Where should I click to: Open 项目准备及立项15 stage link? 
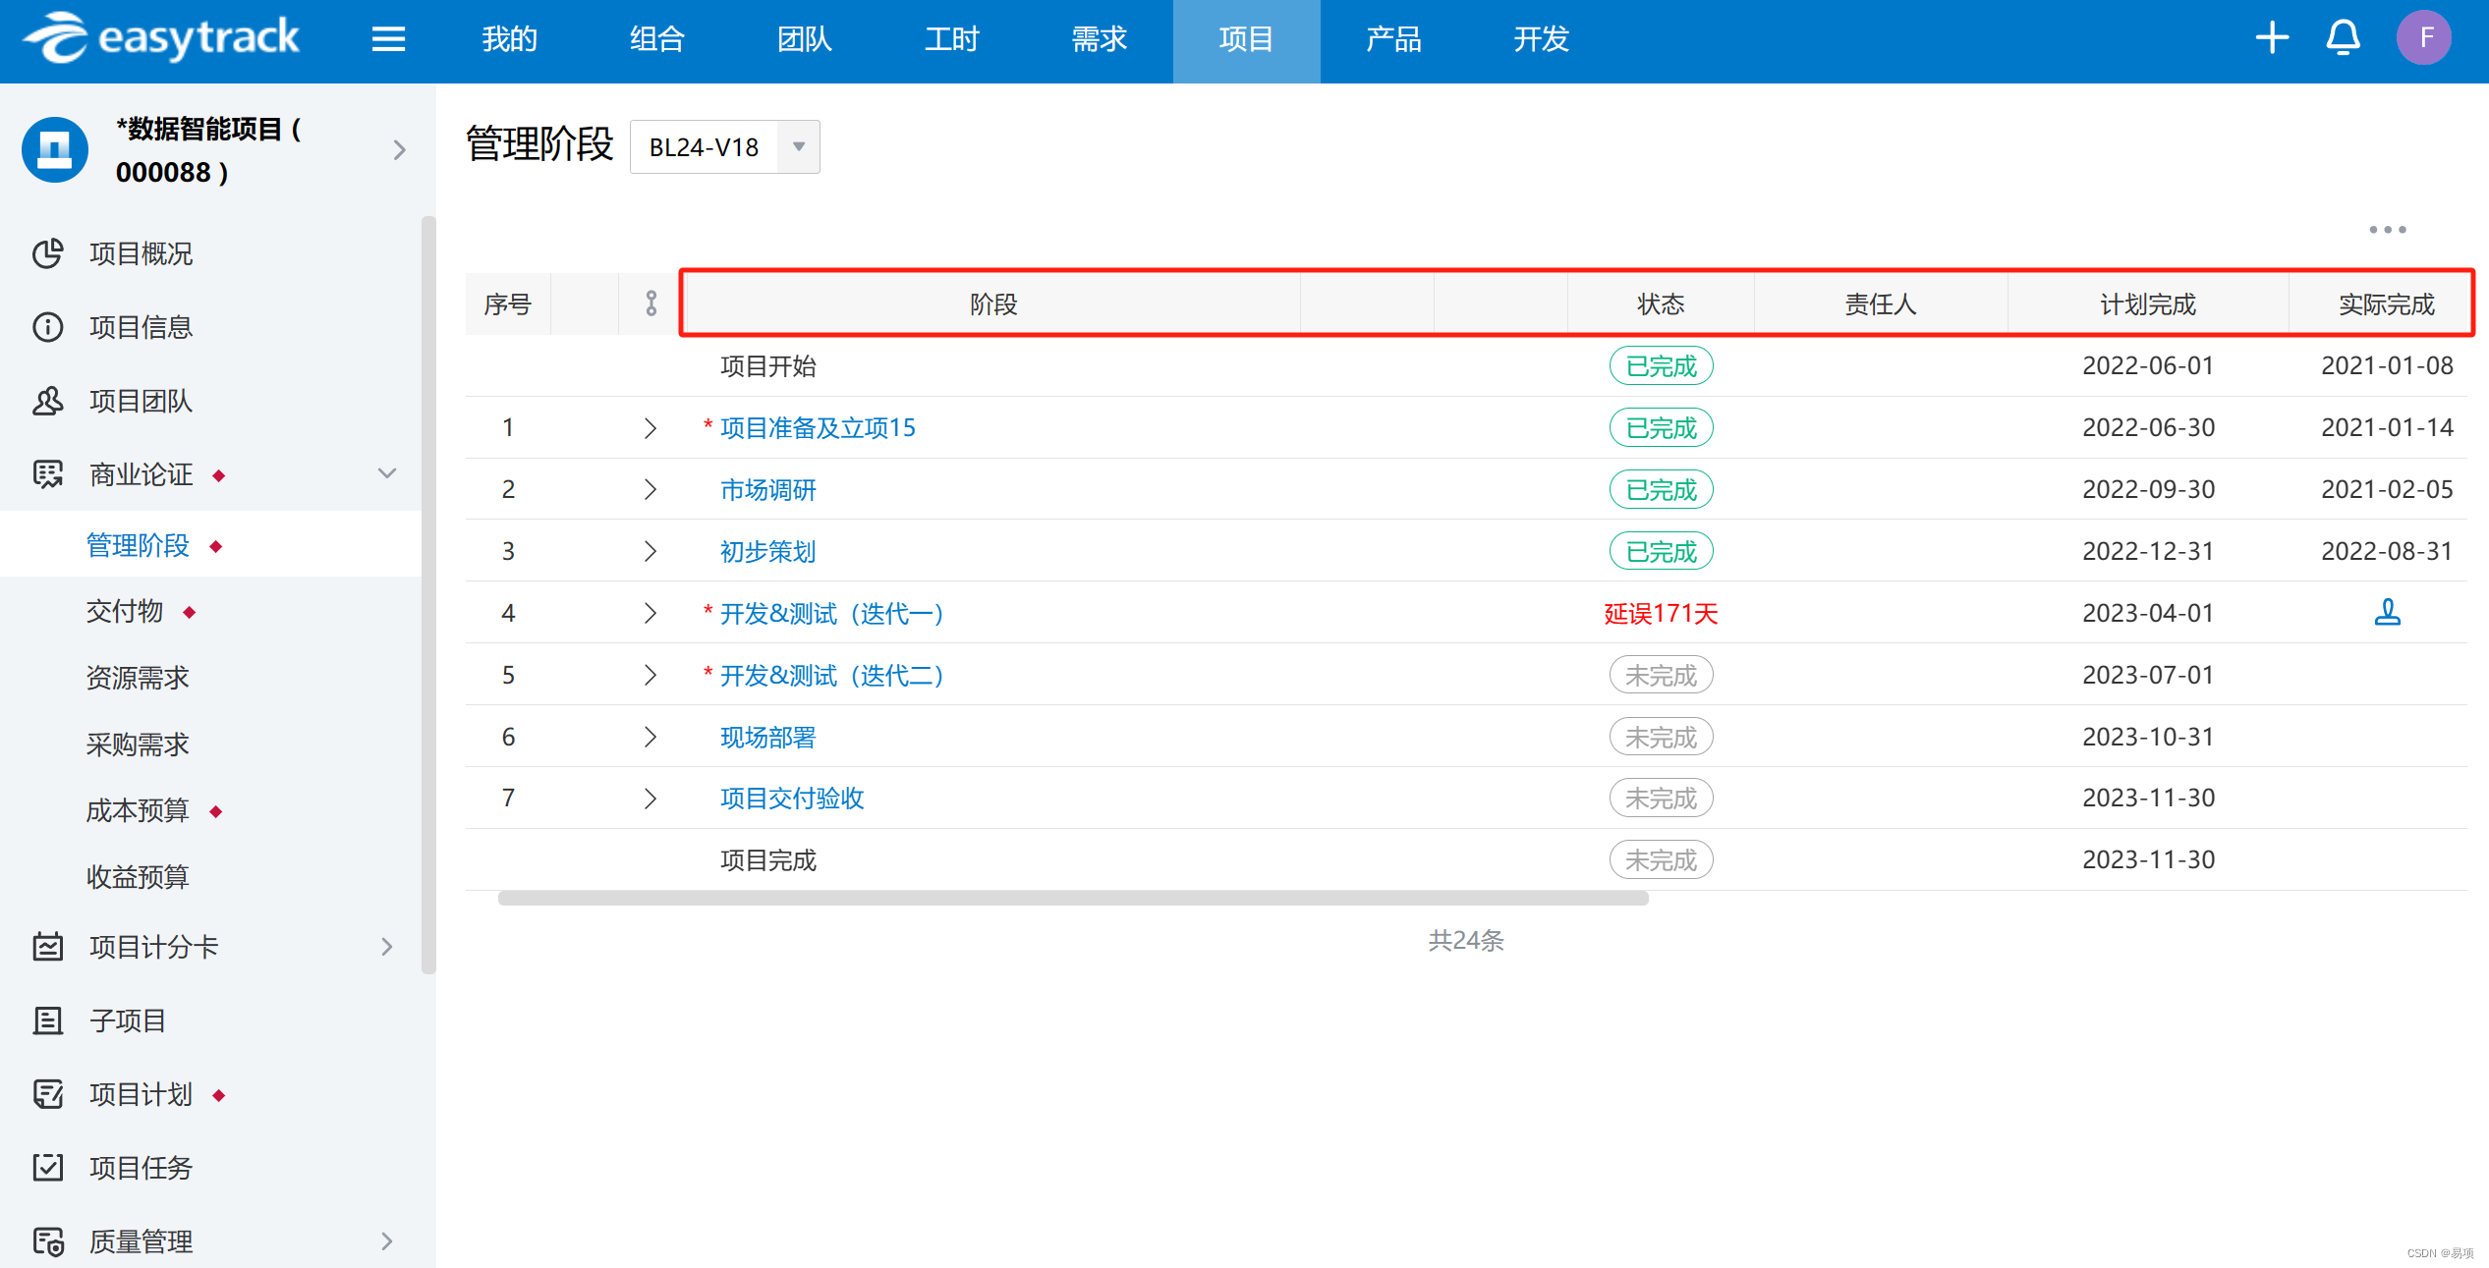coord(818,428)
